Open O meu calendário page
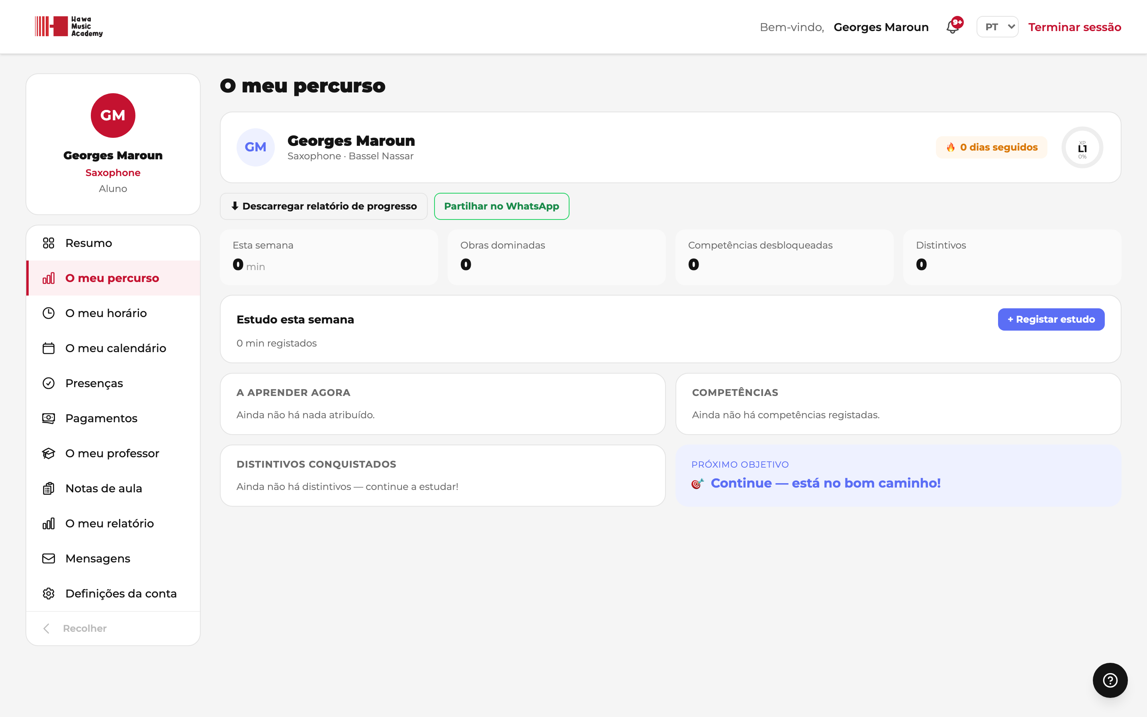This screenshot has width=1147, height=717. (113, 349)
